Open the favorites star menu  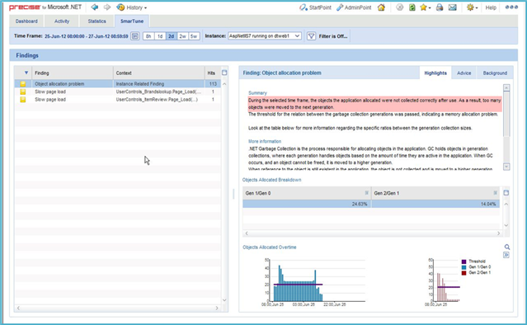[x=425, y=7]
